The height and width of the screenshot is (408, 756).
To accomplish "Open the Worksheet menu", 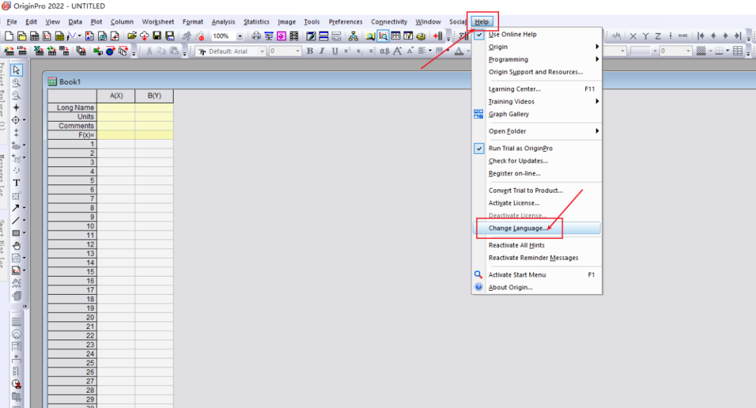I will coord(157,22).
